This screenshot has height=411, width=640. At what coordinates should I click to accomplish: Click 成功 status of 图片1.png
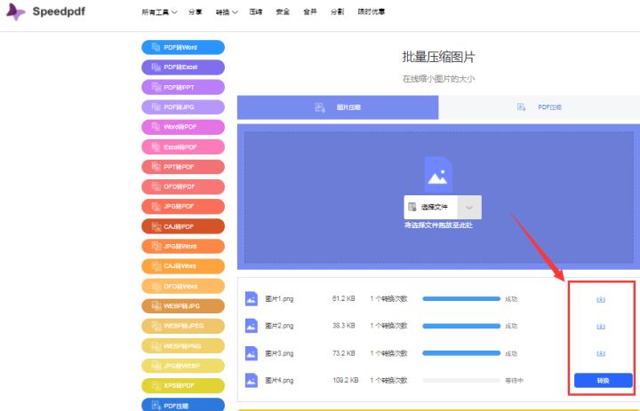(511, 299)
